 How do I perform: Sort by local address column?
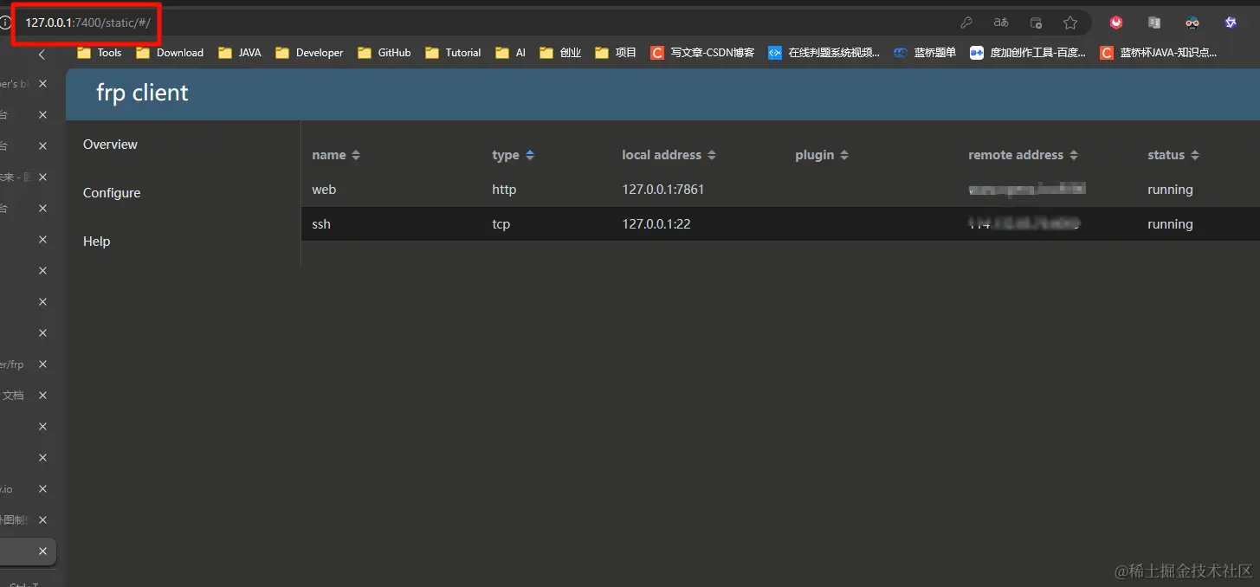pos(669,155)
